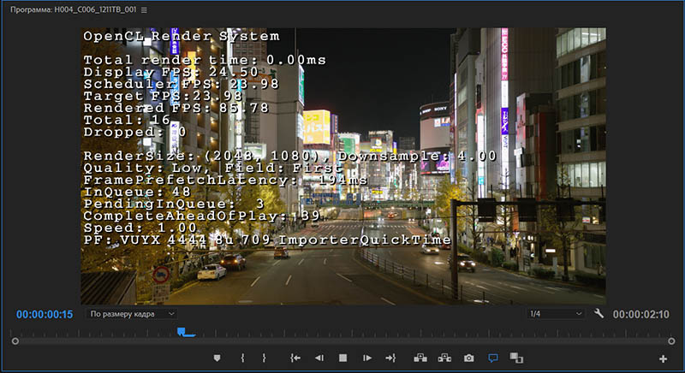Set the Mark Out point
Viewport: 685px width, 373px height.
pos(264,358)
